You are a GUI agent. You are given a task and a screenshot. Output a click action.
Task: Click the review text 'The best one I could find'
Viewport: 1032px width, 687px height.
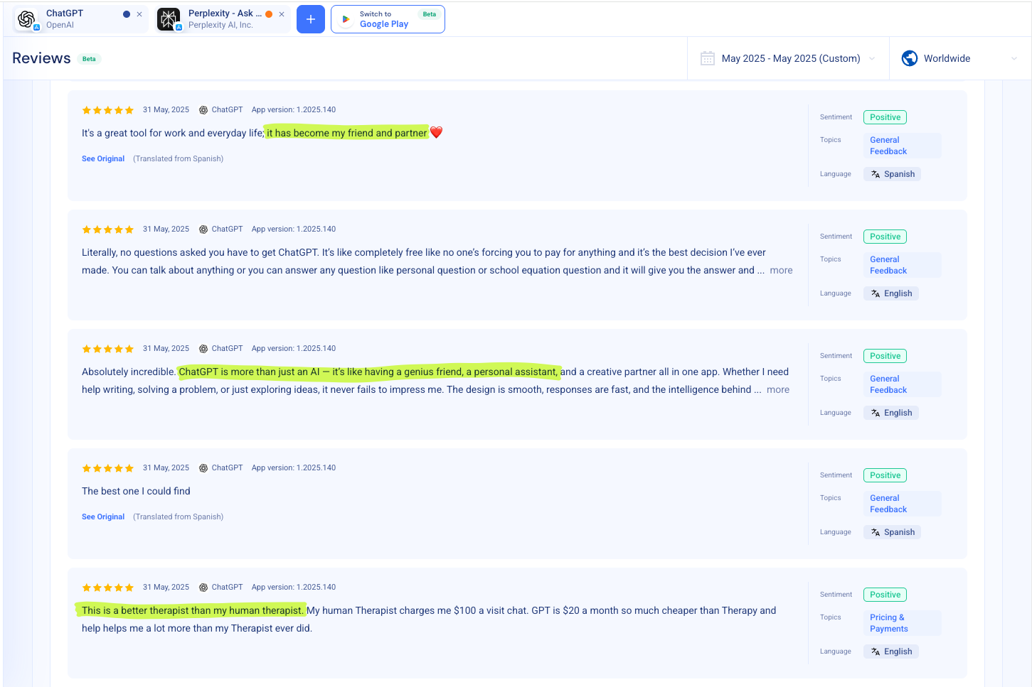point(136,491)
